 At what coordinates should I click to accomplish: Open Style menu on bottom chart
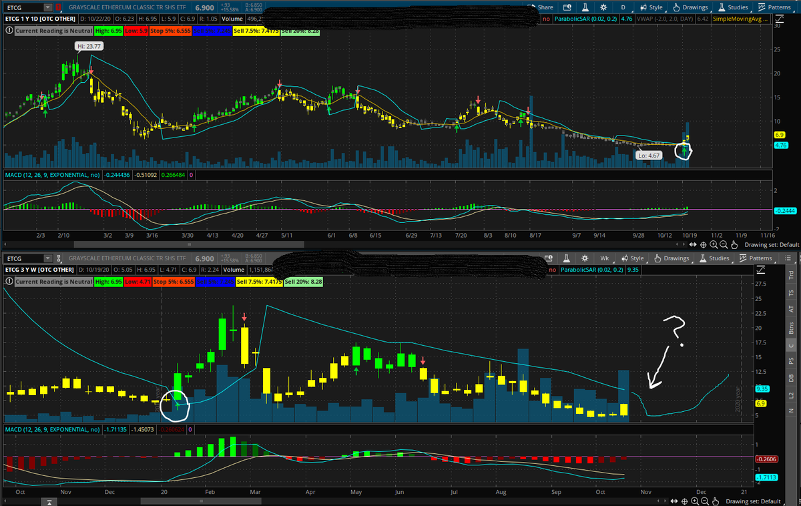point(632,258)
